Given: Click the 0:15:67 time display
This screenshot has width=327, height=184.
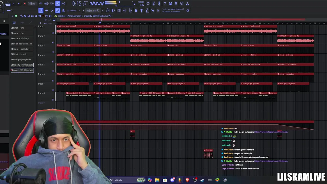Looking at the screenshot, I should click(x=79, y=4).
